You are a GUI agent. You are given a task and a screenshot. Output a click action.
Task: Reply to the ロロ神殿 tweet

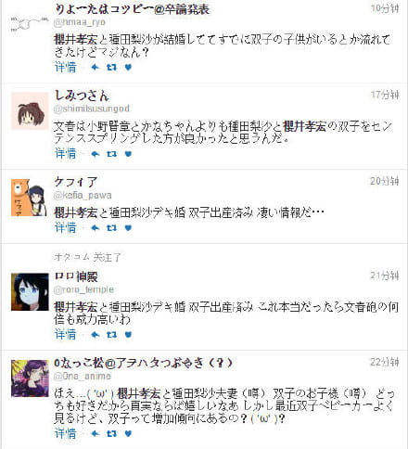click(x=96, y=335)
